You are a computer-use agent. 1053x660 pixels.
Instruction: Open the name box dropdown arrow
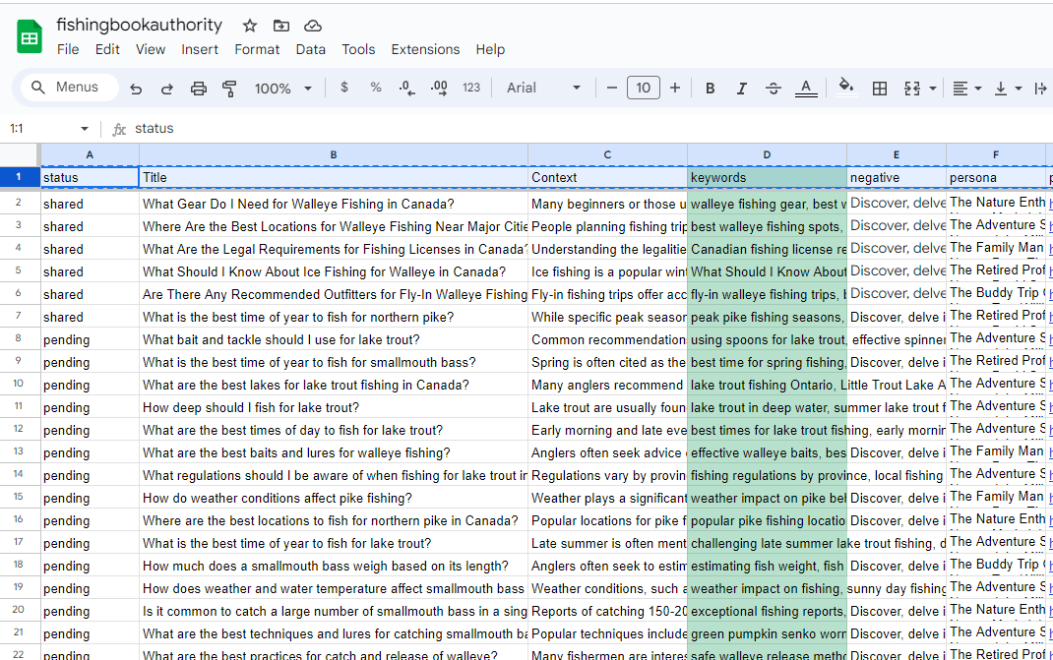tap(85, 129)
